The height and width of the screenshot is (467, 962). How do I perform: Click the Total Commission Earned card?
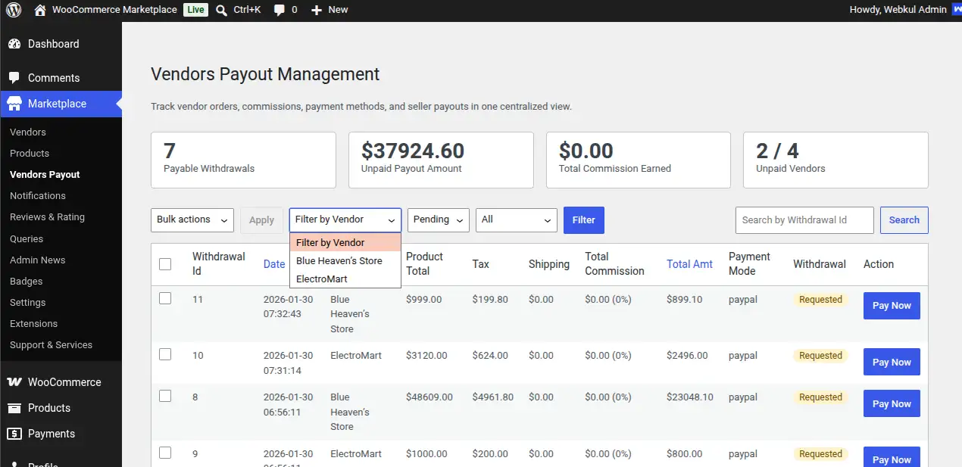click(x=639, y=160)
